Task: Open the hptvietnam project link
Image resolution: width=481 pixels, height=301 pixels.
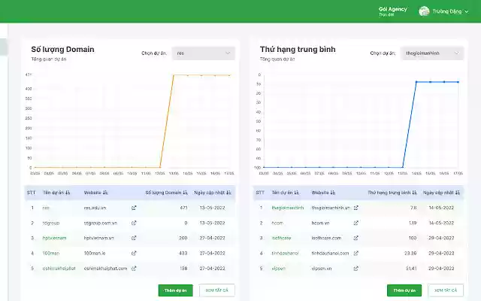Action: 54,238
